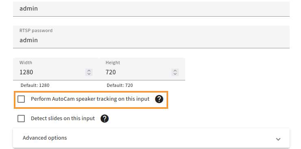Enable AutoCam speaker tracking checkbox
The image size is (301, 149).
click(x=21, y=99)
